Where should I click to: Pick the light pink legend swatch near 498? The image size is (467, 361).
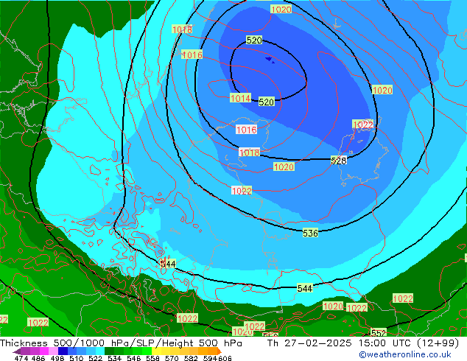pyautogui.click(x=53, y=351)
